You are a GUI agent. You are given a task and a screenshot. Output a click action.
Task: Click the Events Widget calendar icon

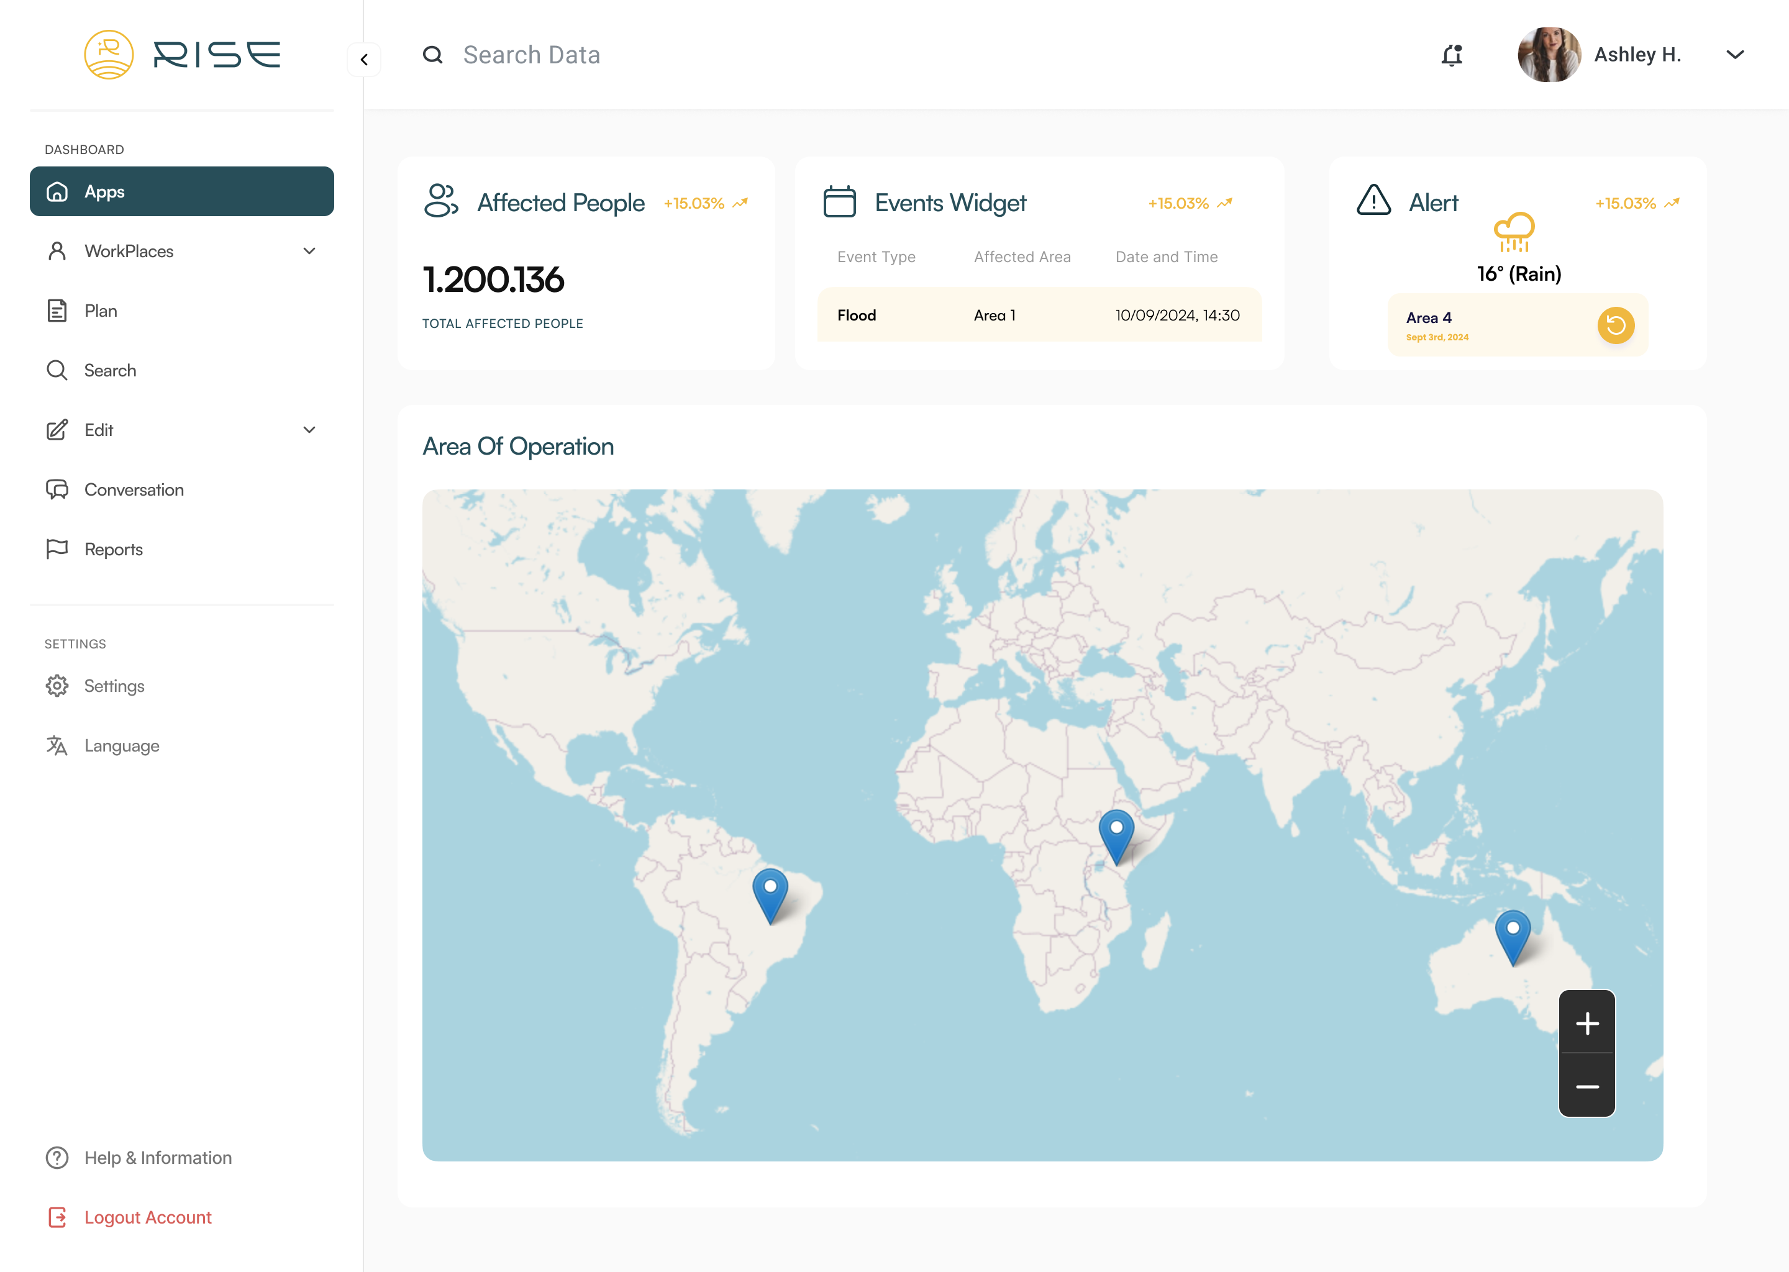[839, 202]
